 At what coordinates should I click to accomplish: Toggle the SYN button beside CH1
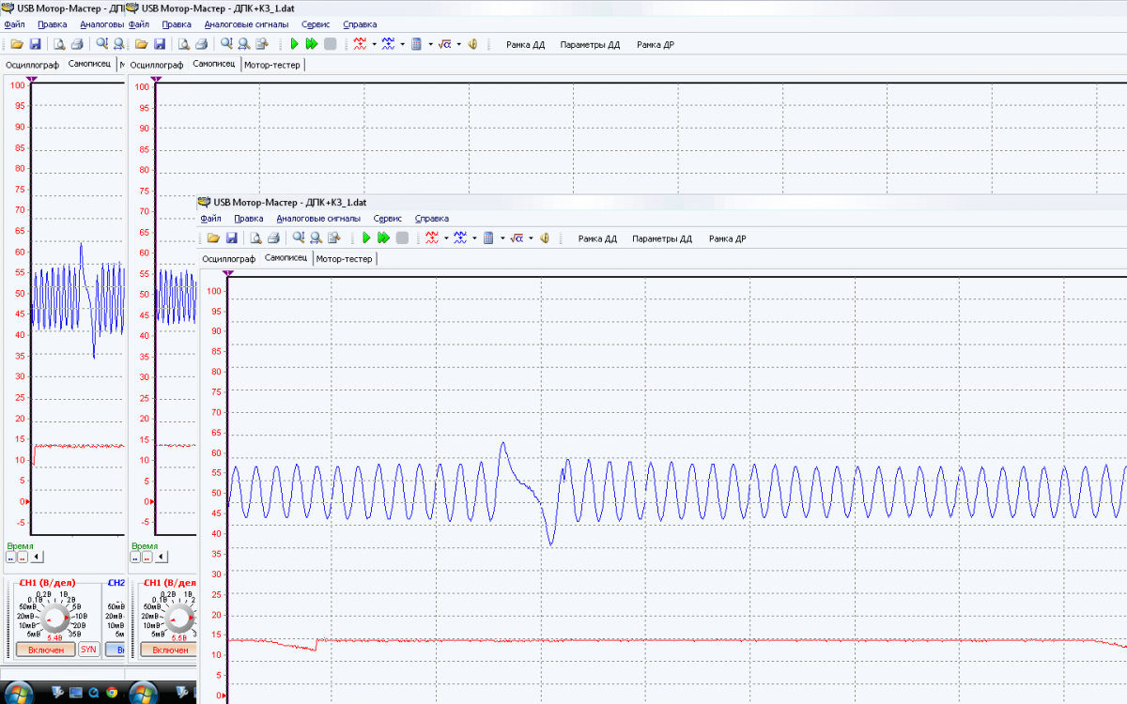[x=88, y=650]
